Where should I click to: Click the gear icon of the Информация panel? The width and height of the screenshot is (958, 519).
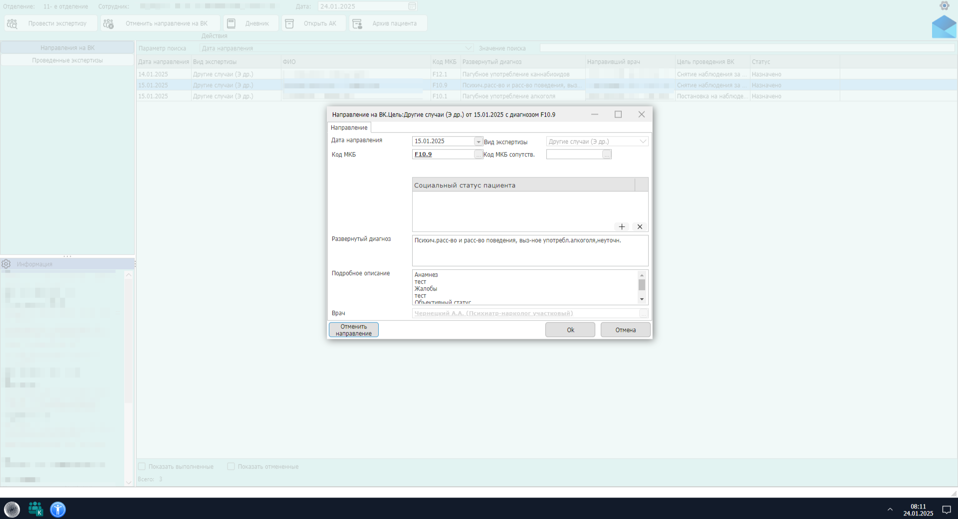(x=6, y=264)
